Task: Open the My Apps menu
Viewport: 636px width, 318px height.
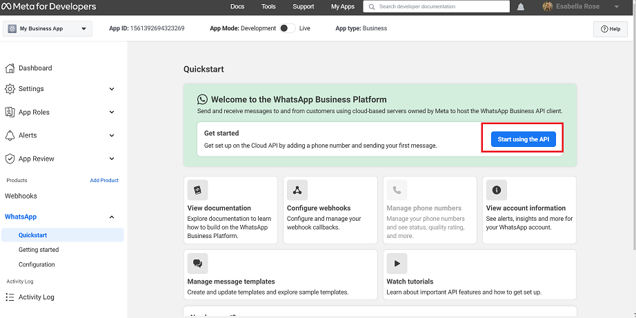Action: click(x=343, y=6)
